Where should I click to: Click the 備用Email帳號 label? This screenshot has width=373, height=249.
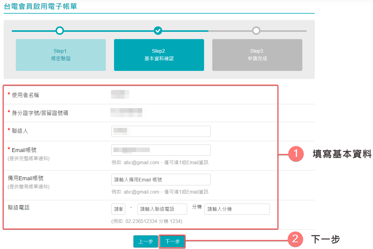point(26,178)
